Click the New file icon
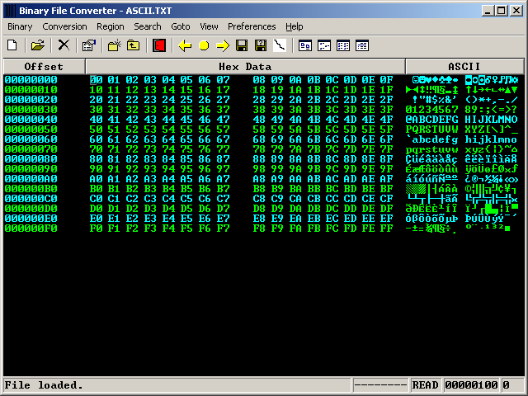Image resolution: width=528 pixels, height=396 pixels. click(x=12, y=45)
